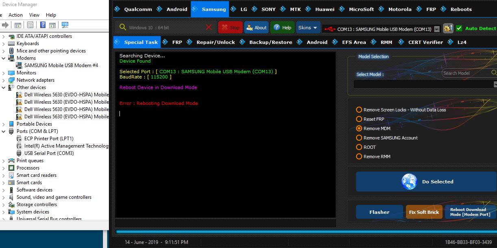
Task: Switch to the Huawei tab
Action: [x=320, y=9]
